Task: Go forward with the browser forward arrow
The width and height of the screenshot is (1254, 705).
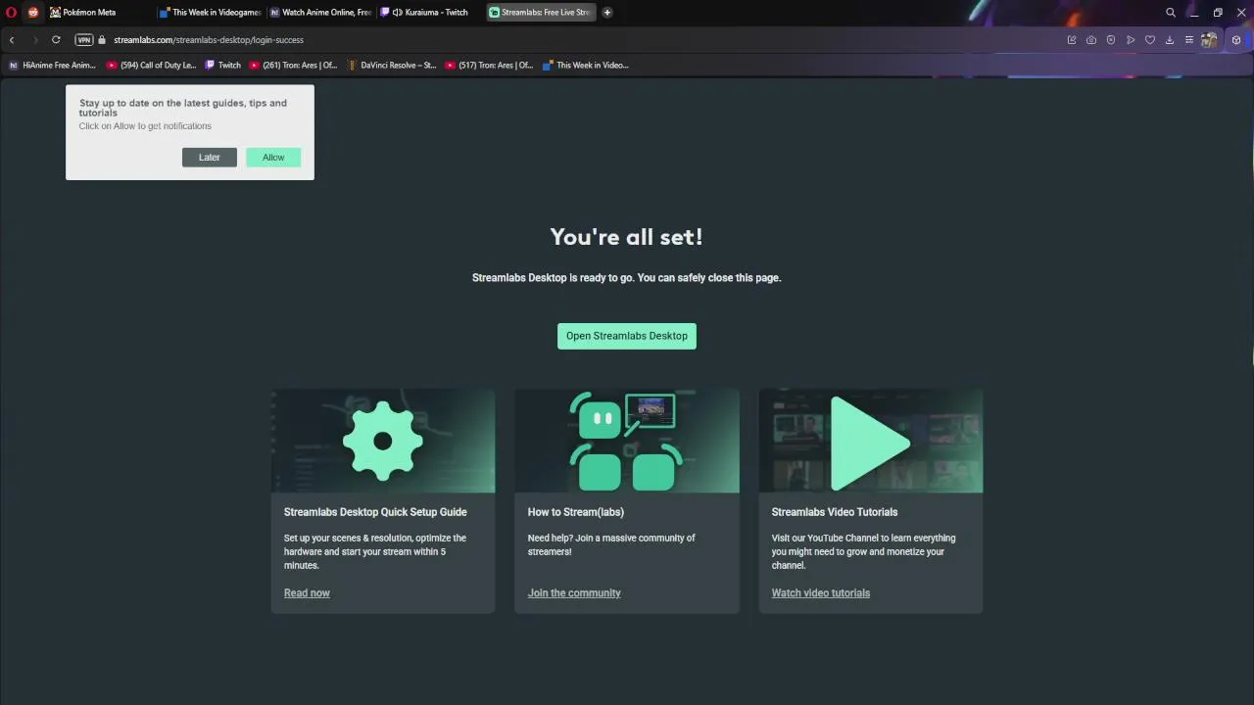Action: pyautogui.click(x=35, y=40)
